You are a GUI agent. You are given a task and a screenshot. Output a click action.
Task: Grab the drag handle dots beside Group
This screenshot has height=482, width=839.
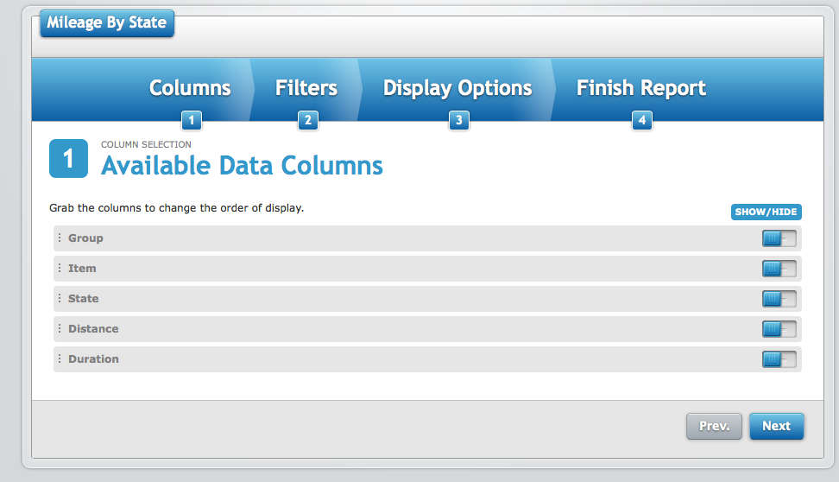pyautogui.click(x=60, y=238)
